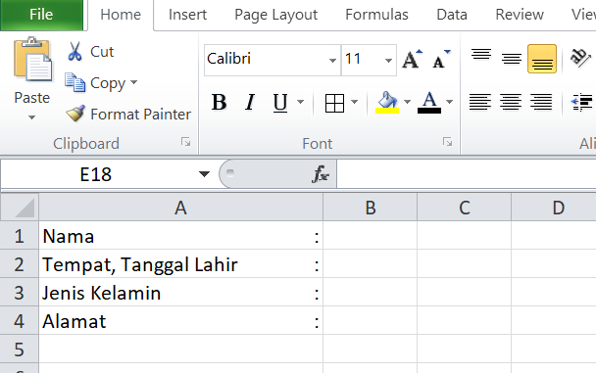Screen dimensions: 596x373
Task: Click empty cell B1
Action: pos(371,235)
